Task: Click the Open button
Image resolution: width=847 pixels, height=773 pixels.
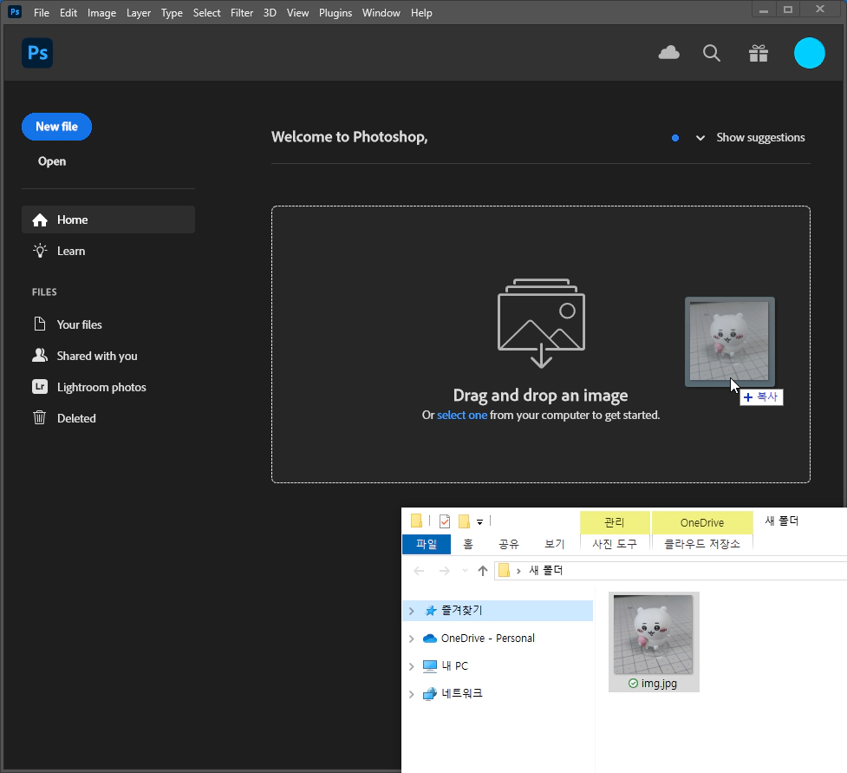Action: point(52,161)
